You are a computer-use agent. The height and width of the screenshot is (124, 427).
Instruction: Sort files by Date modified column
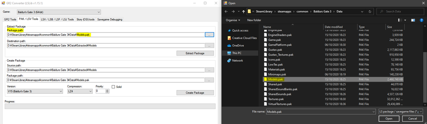pyautogui.click(x=340, y=27)
